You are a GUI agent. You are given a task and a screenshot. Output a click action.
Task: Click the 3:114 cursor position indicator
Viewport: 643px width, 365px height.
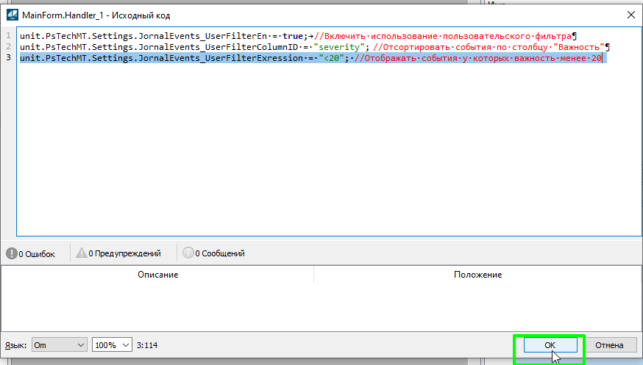147,345
